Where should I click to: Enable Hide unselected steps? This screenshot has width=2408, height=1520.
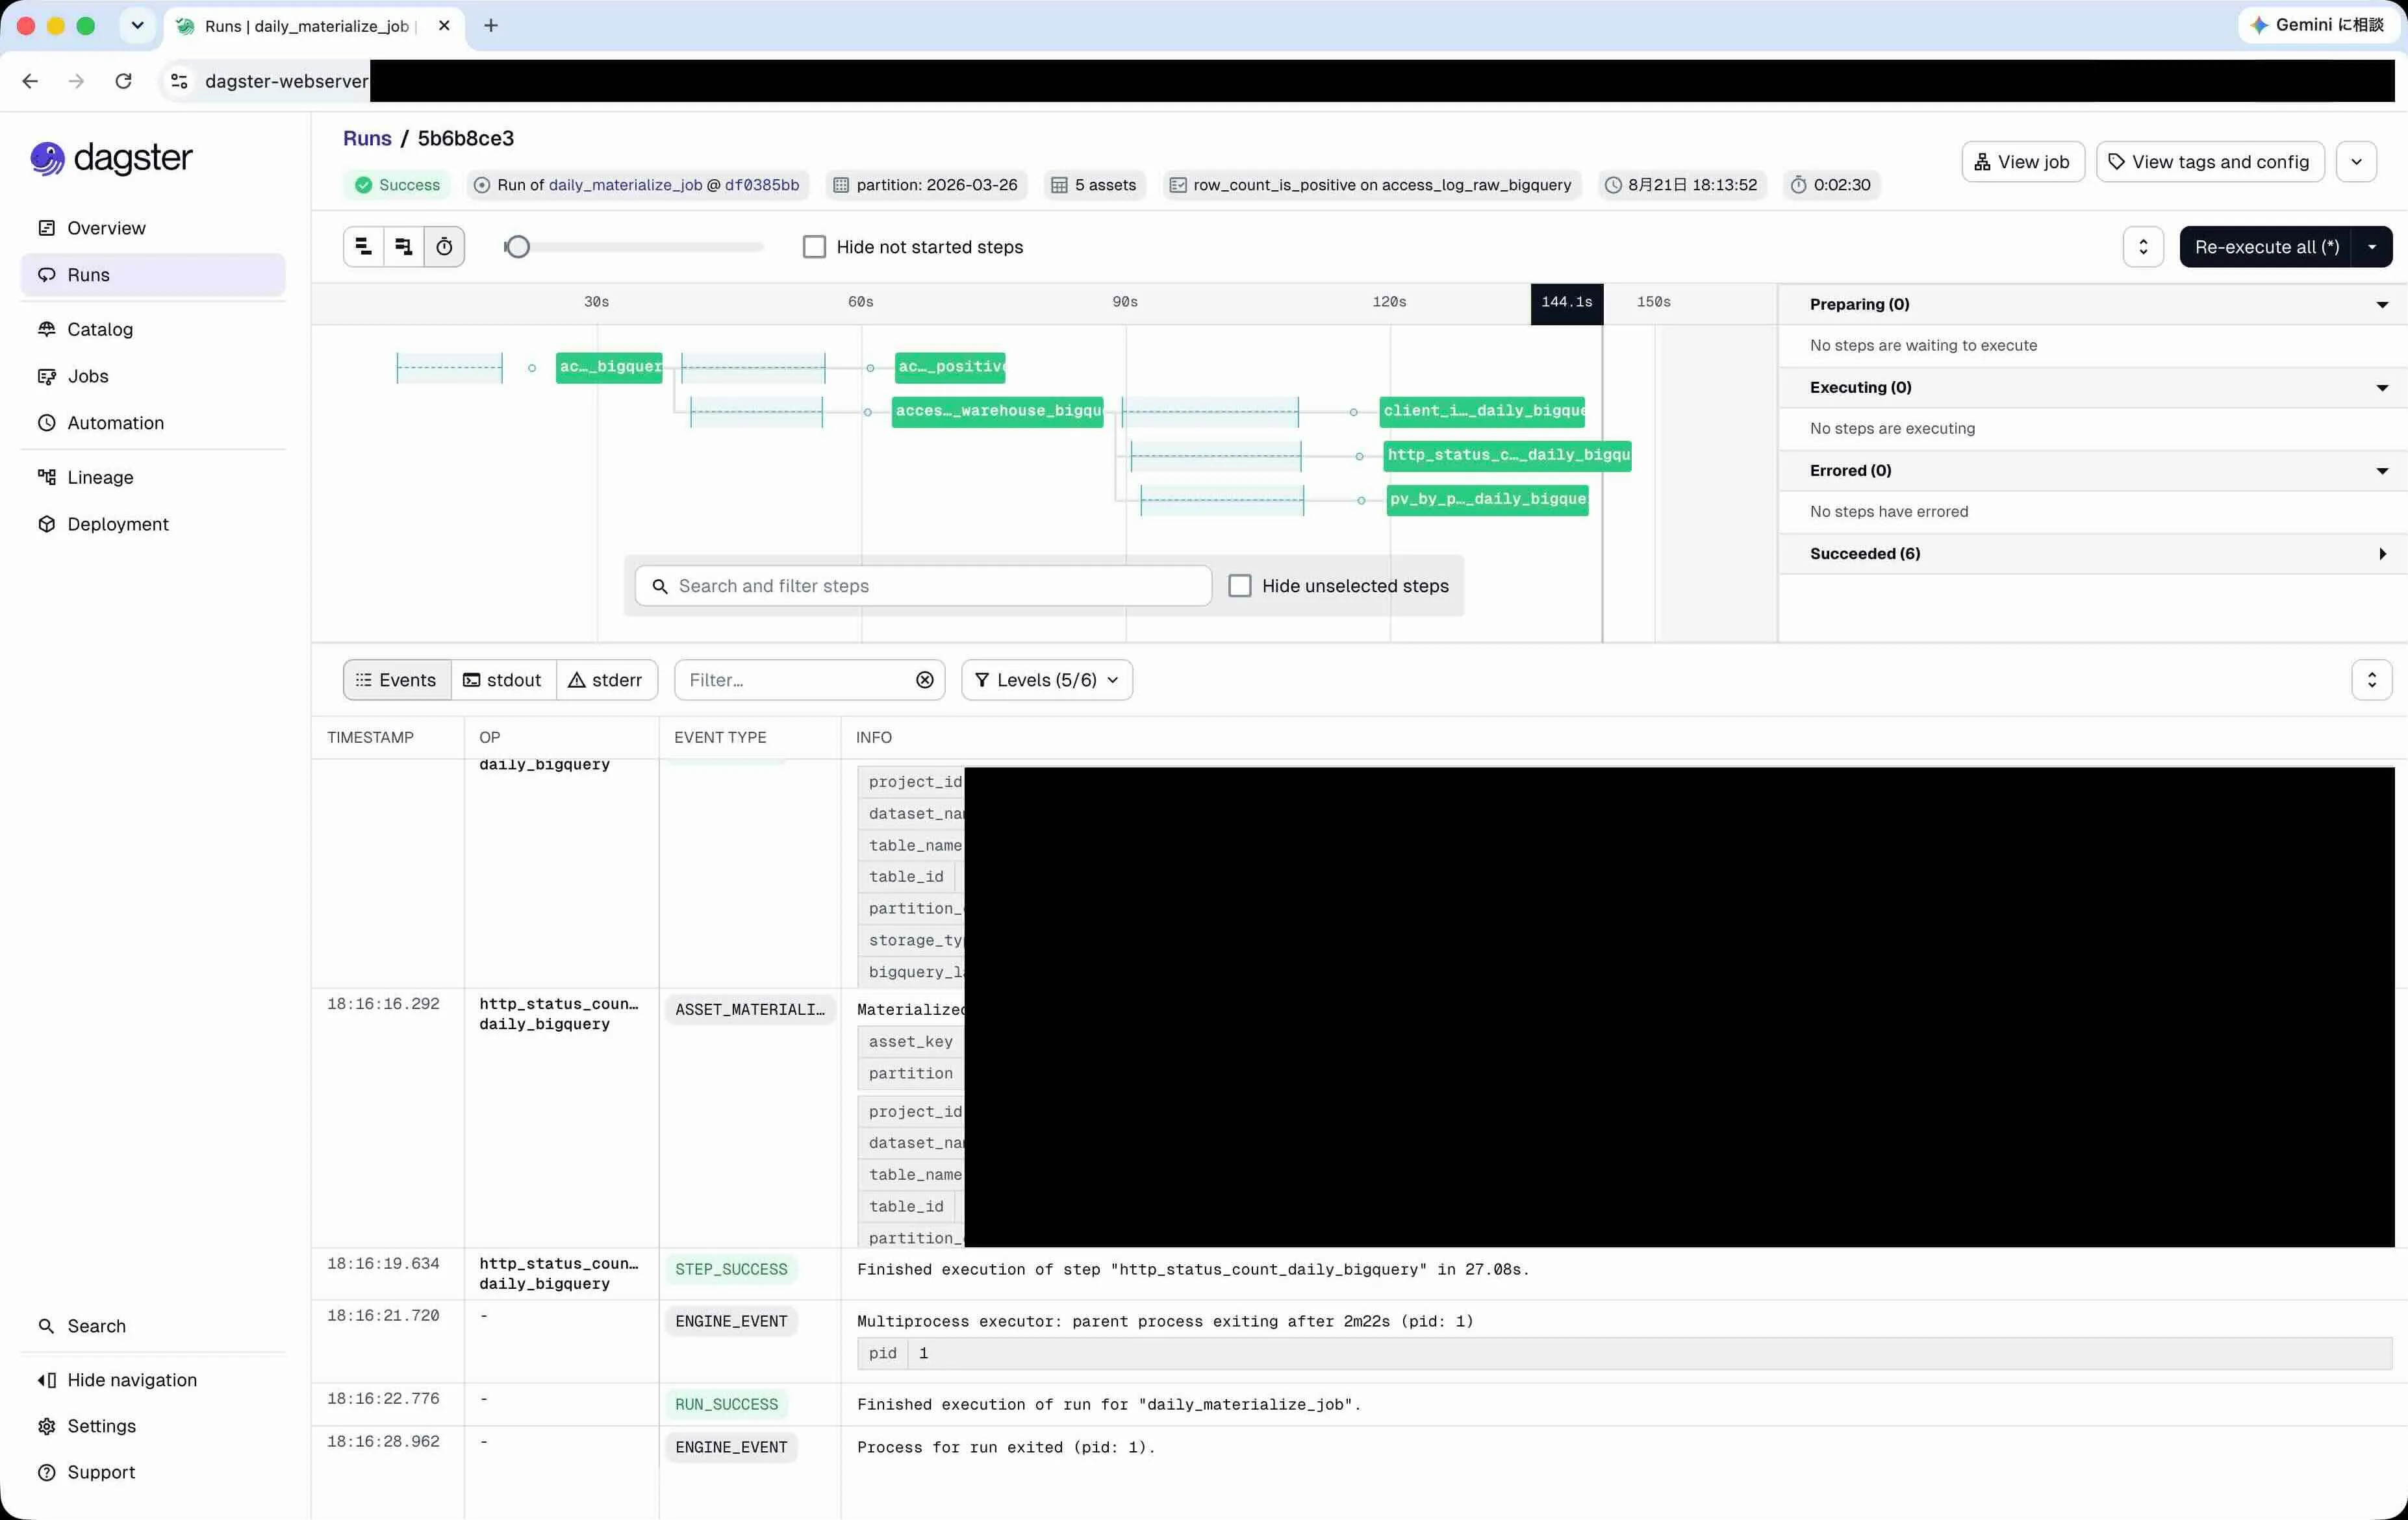coord(1239,586)
